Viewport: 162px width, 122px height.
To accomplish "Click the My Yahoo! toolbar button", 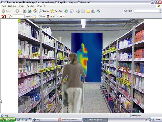I will [x=52, y=16].
